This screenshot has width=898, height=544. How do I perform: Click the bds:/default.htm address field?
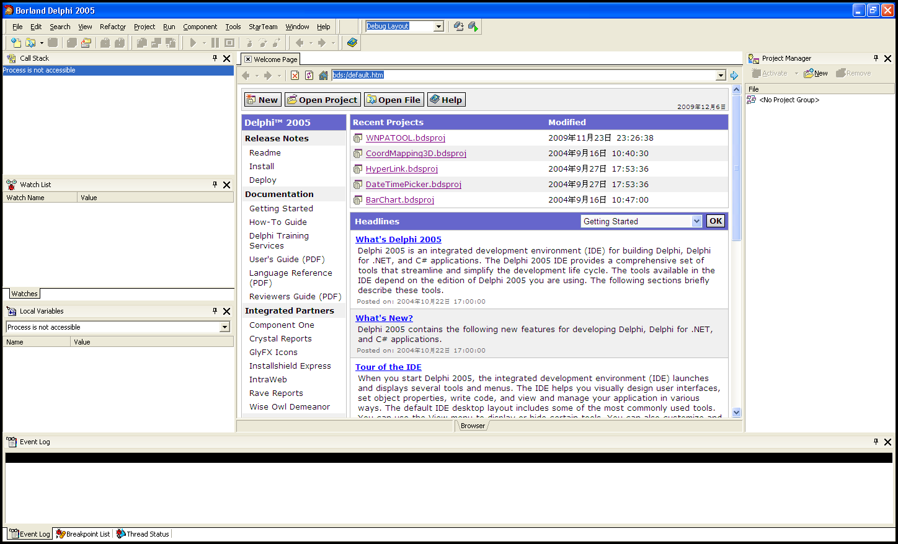(523, 75)
